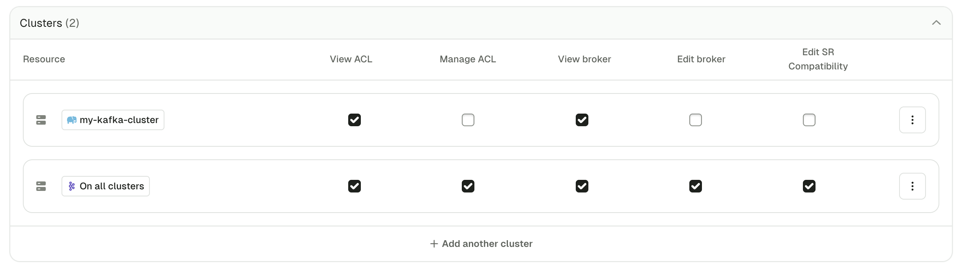
Task: Uncheck View ACL for my-kafka-cluster
Action: tap(355, 120)
